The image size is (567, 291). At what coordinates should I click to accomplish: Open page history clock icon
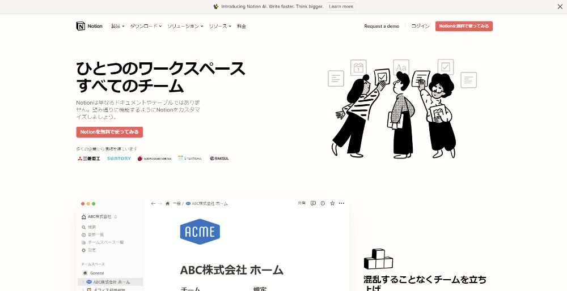point(323,203)
